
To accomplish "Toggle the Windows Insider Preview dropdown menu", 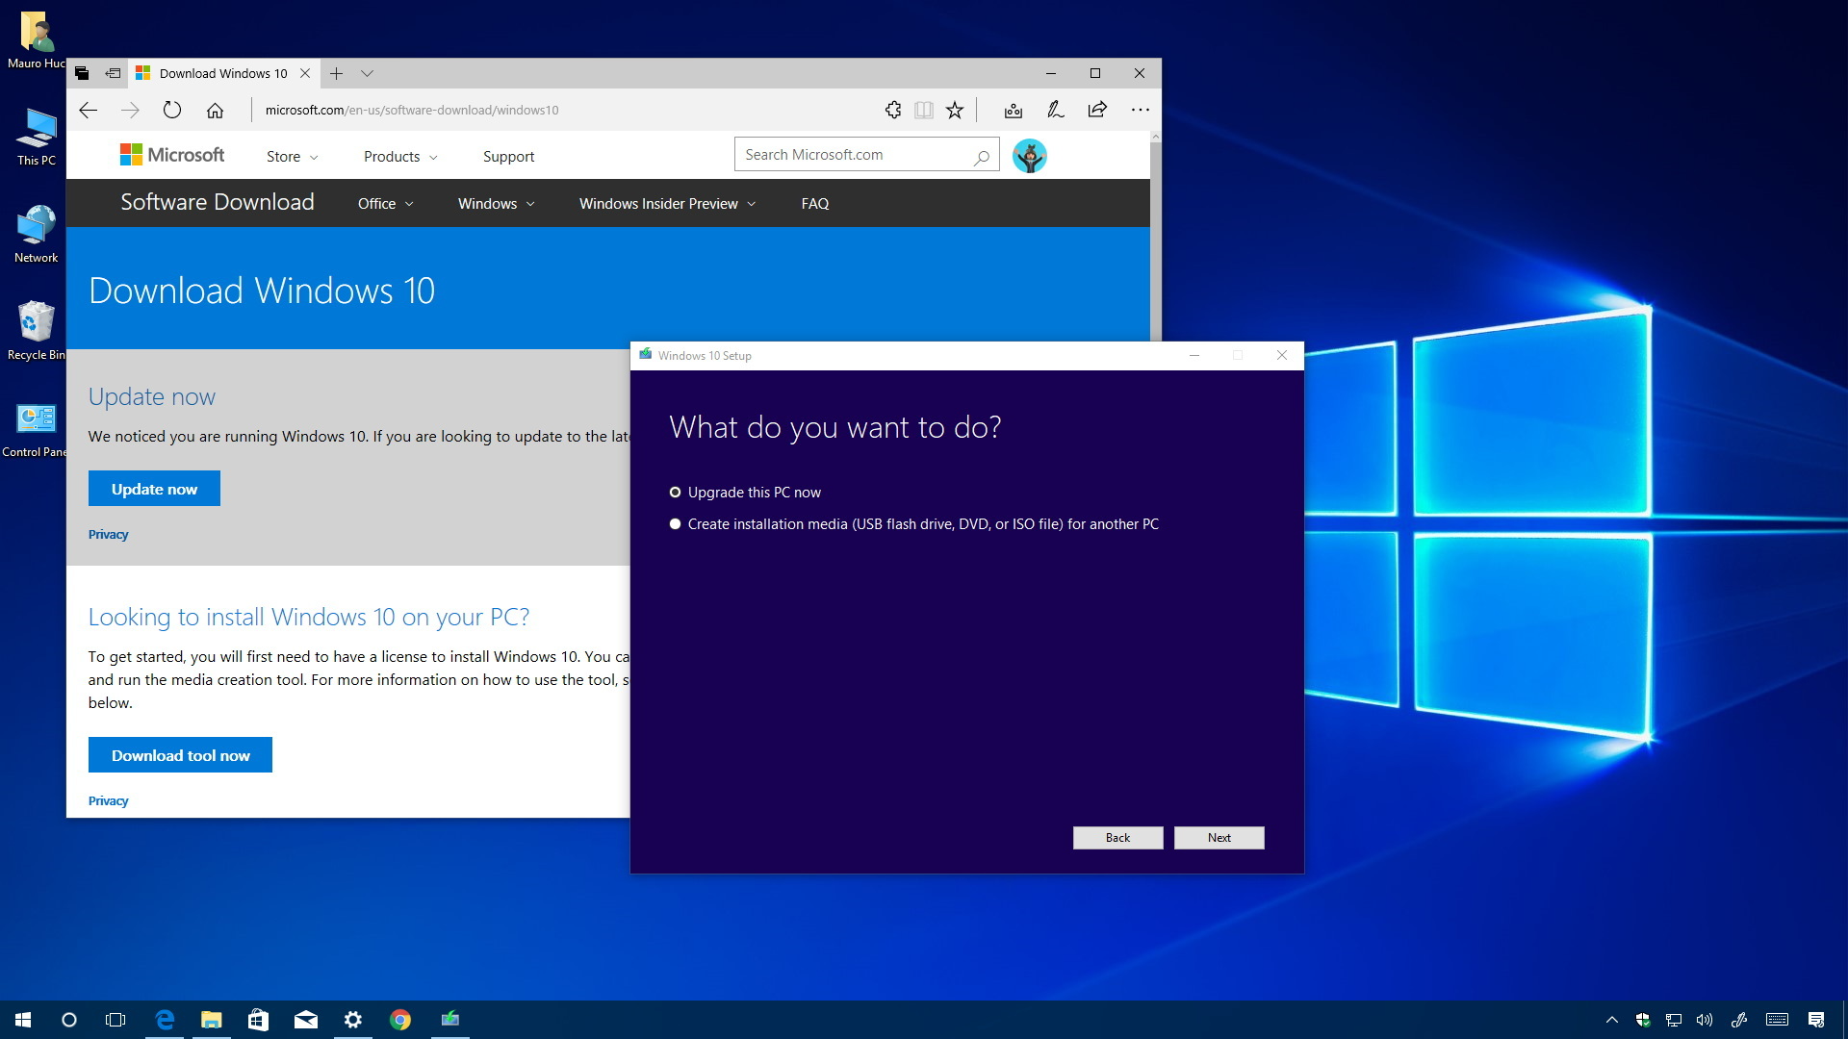I will point(666,203).
